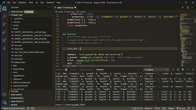Split the terminal panel
The width and height of the screenshot is (196, 110).
(178, 69)
